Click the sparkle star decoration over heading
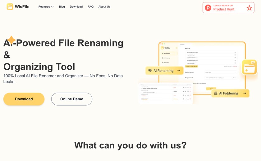261x161 pixels. click(x=11, y=40)
